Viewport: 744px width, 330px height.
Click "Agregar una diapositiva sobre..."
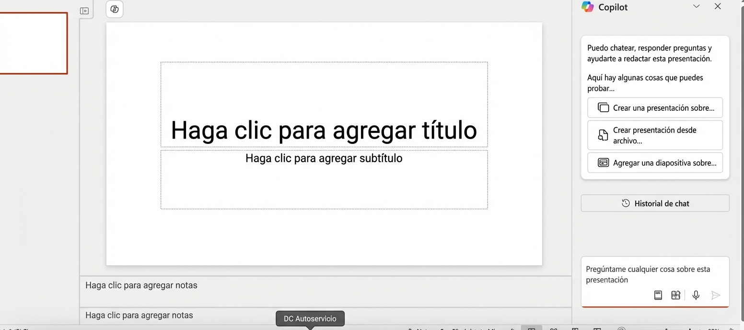pyautogui.click(x=655, y=163)
